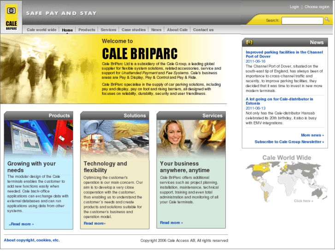Open About copyright, cookies, etc. link
The image size is (335, 251).
tap(32, 240)
